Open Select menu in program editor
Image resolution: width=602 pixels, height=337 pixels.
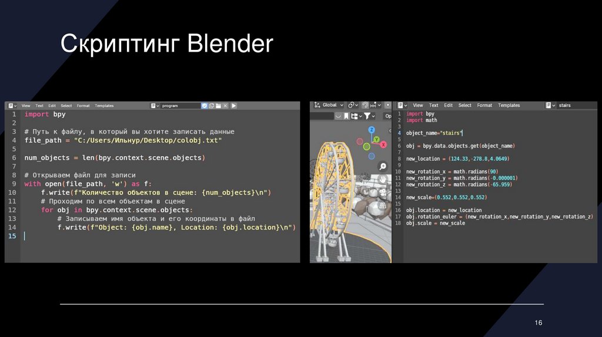[66, 106]
